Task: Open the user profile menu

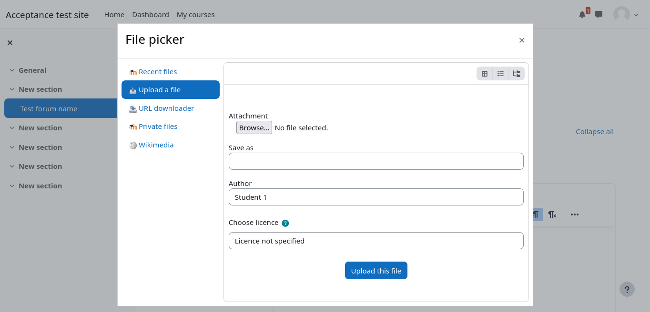Action: (x=625, y=14)
